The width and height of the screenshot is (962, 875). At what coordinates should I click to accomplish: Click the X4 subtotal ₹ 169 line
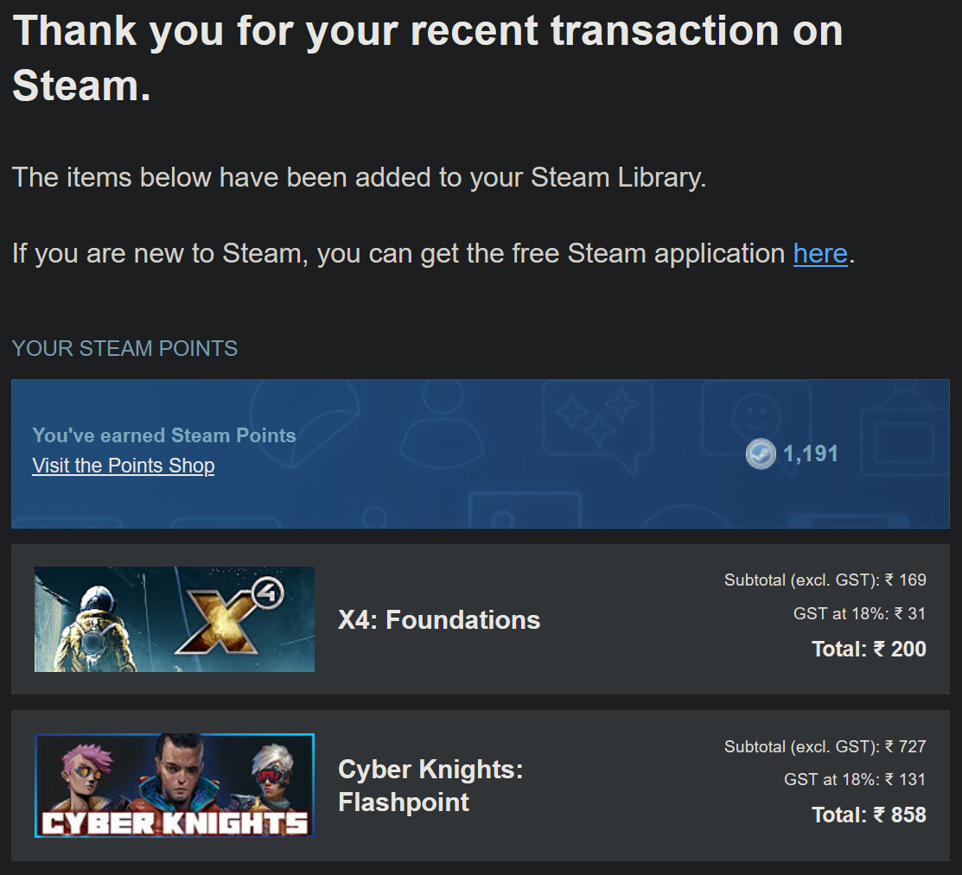(x=825, y=580)
